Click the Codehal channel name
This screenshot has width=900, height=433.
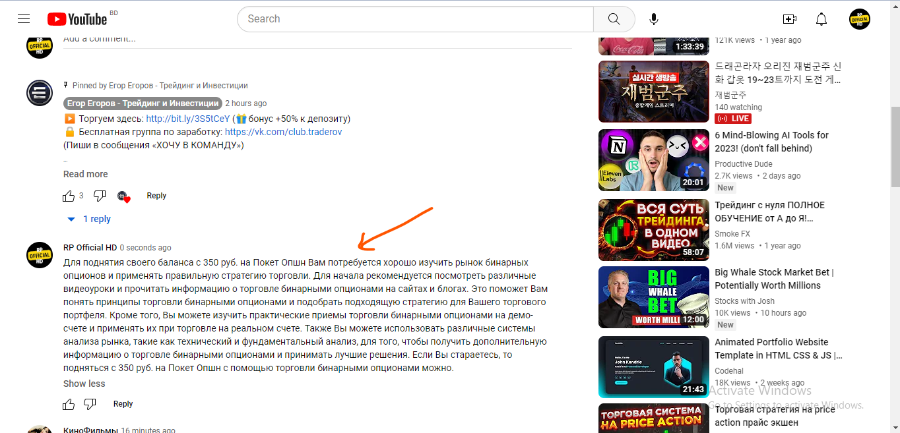click(729, 371)
